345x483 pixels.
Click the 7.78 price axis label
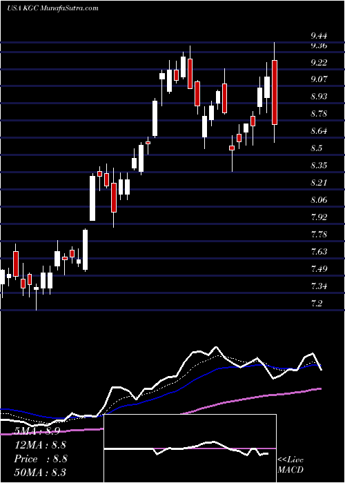(x=319, y=235)
